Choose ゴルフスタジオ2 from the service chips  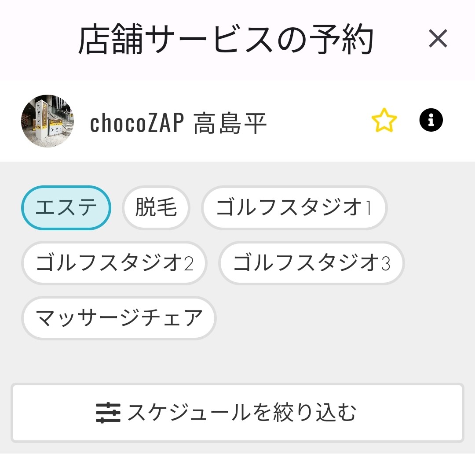coord(113,263)
